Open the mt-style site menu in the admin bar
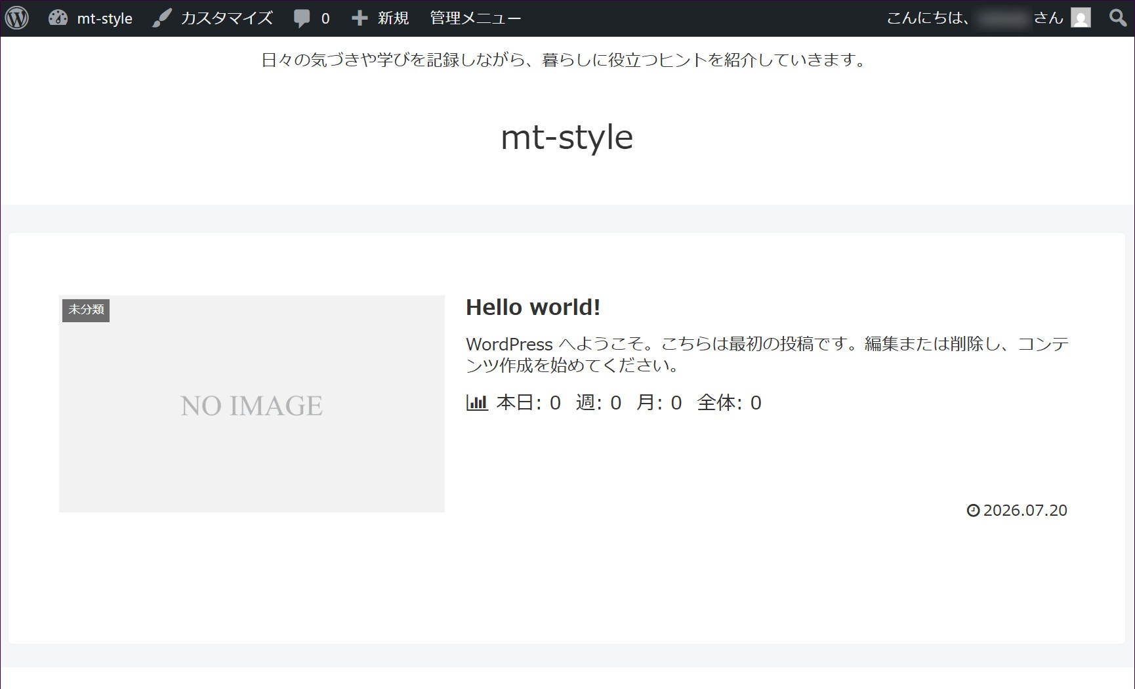Viewport: 1135px width, 689px height. click(104, 18)
